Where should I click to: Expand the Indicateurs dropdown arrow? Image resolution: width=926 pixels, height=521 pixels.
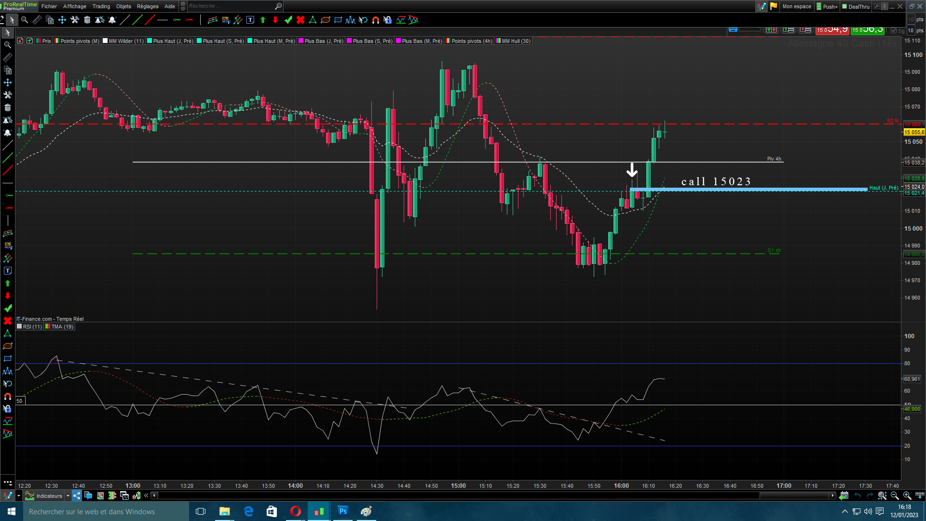pos(68,495)
